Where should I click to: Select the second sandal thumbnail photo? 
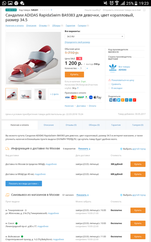pos(26,94)
